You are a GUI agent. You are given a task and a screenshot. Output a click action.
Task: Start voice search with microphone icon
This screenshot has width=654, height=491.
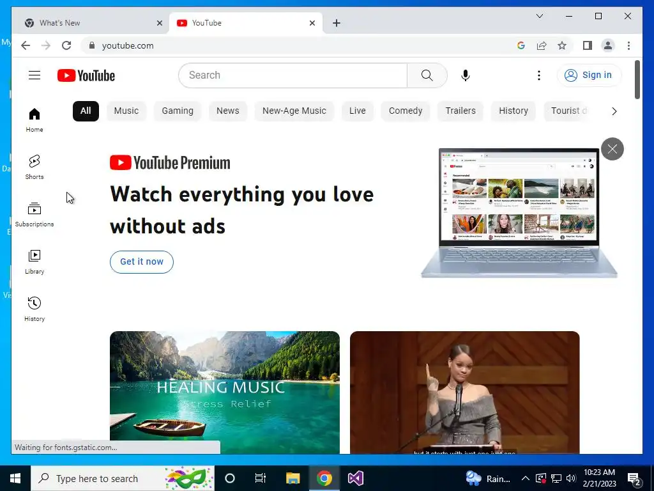click(466, 75)
